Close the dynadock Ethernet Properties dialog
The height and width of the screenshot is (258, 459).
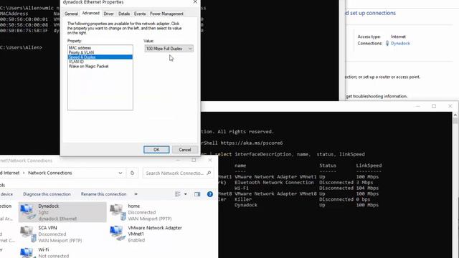tap(195, 2)
